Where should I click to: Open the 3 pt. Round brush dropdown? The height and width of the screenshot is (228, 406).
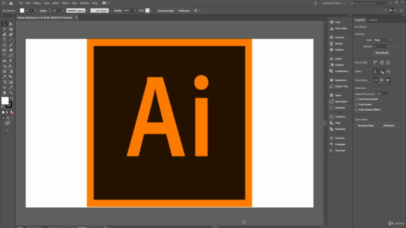[110, 11]
